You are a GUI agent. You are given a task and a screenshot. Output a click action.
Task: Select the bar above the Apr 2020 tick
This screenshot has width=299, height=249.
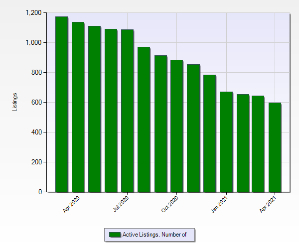78,107
